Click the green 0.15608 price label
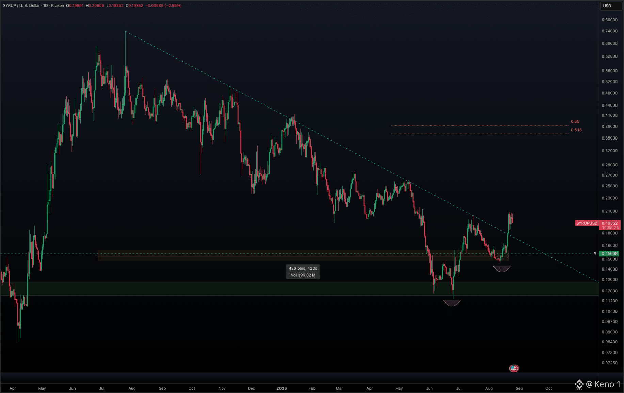Viewport: 624px width, 393px height. click(x=609, y=253)
